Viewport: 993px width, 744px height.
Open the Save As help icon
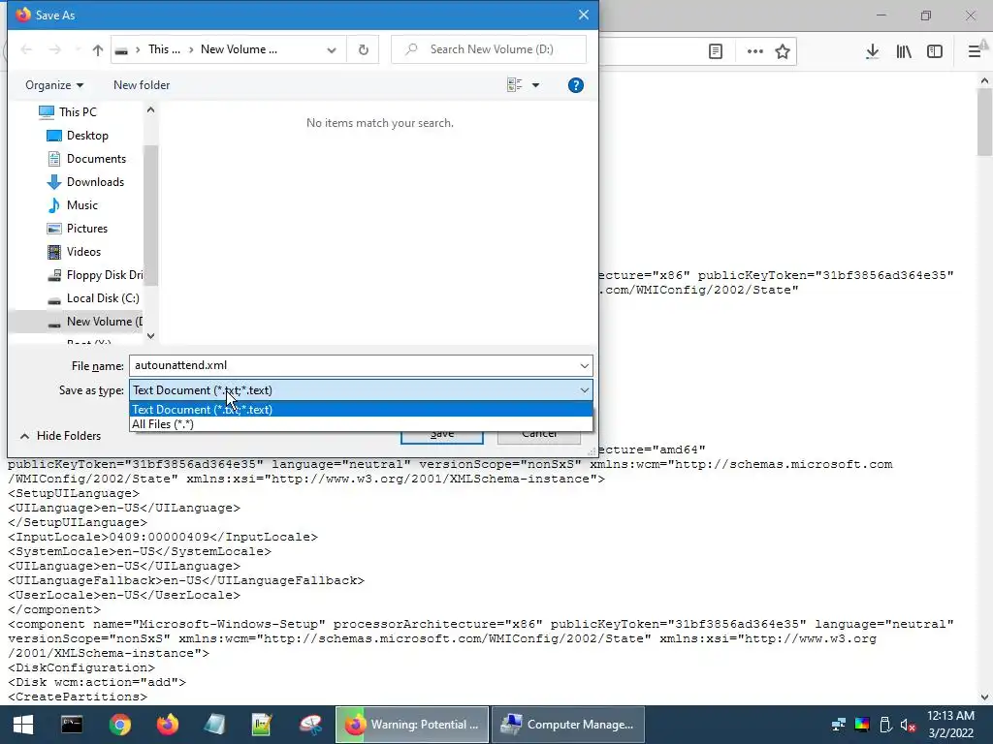click(x=575, y=85)
